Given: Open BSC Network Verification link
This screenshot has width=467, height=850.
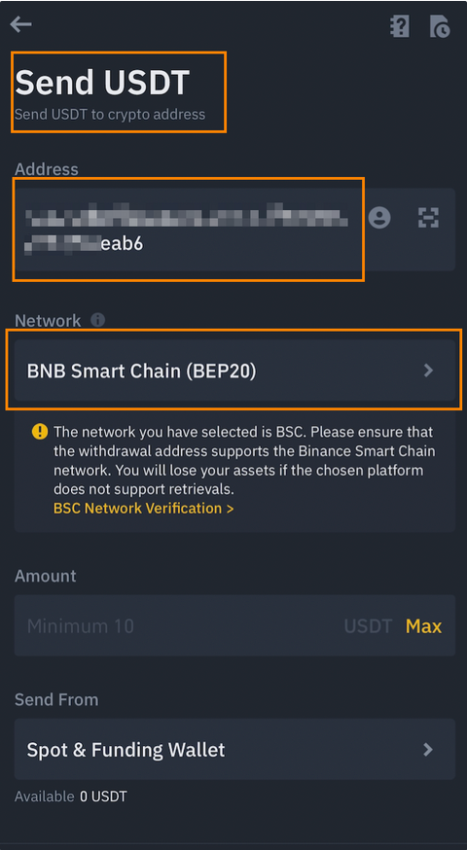Looking at the screenshot, I should coord(144,509).
